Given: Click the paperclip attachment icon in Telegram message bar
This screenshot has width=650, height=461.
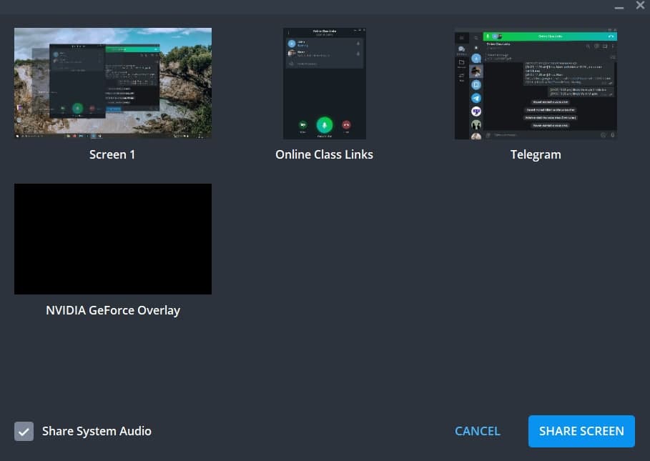Looking at the screenshot, I should tap(488, 134).
